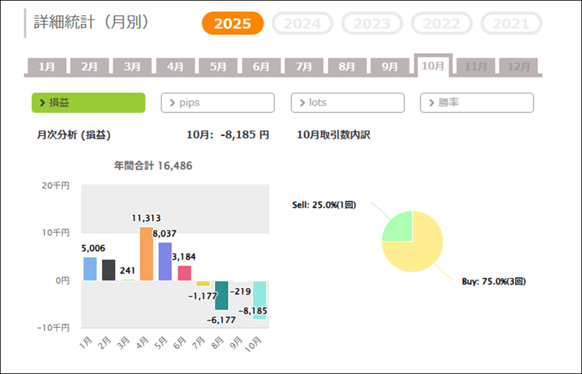Open the 2023 yearly statistics

tap(372, 24)
